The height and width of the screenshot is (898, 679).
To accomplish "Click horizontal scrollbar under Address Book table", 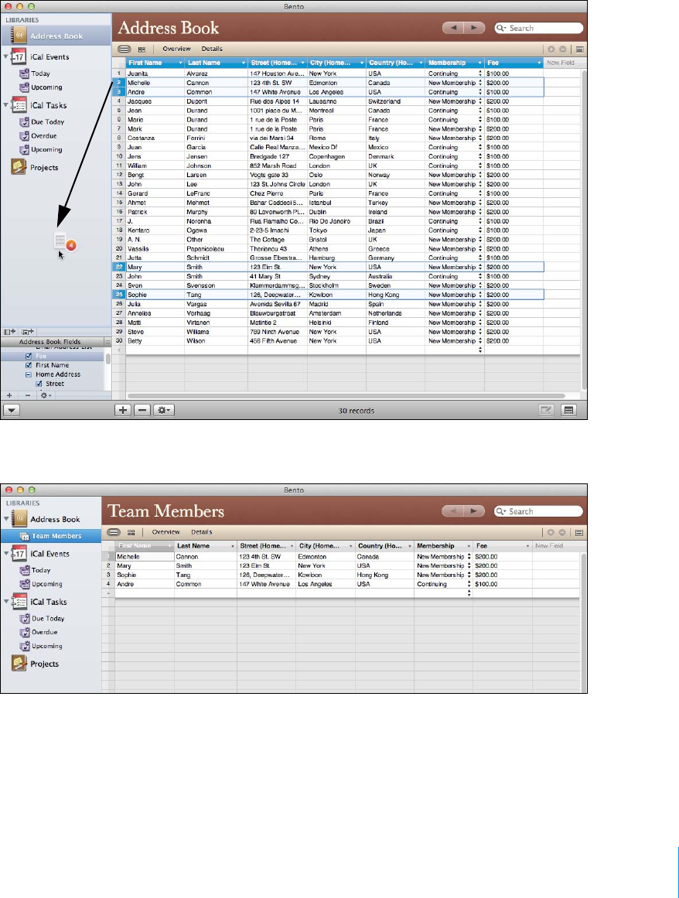I will tap(346, 396).
